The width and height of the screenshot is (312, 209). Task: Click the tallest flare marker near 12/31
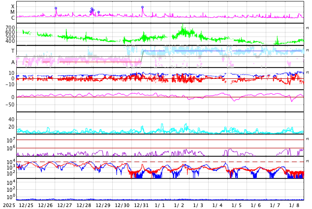[142, 7]
